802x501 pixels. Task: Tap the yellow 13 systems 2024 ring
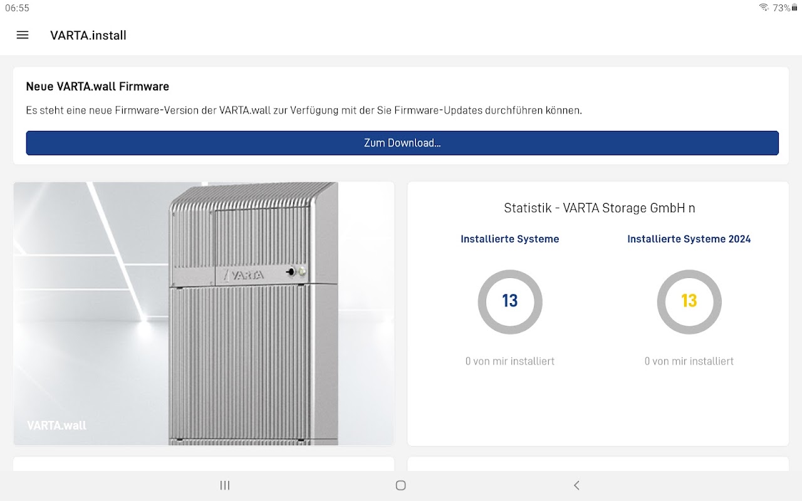click(689, 302)
